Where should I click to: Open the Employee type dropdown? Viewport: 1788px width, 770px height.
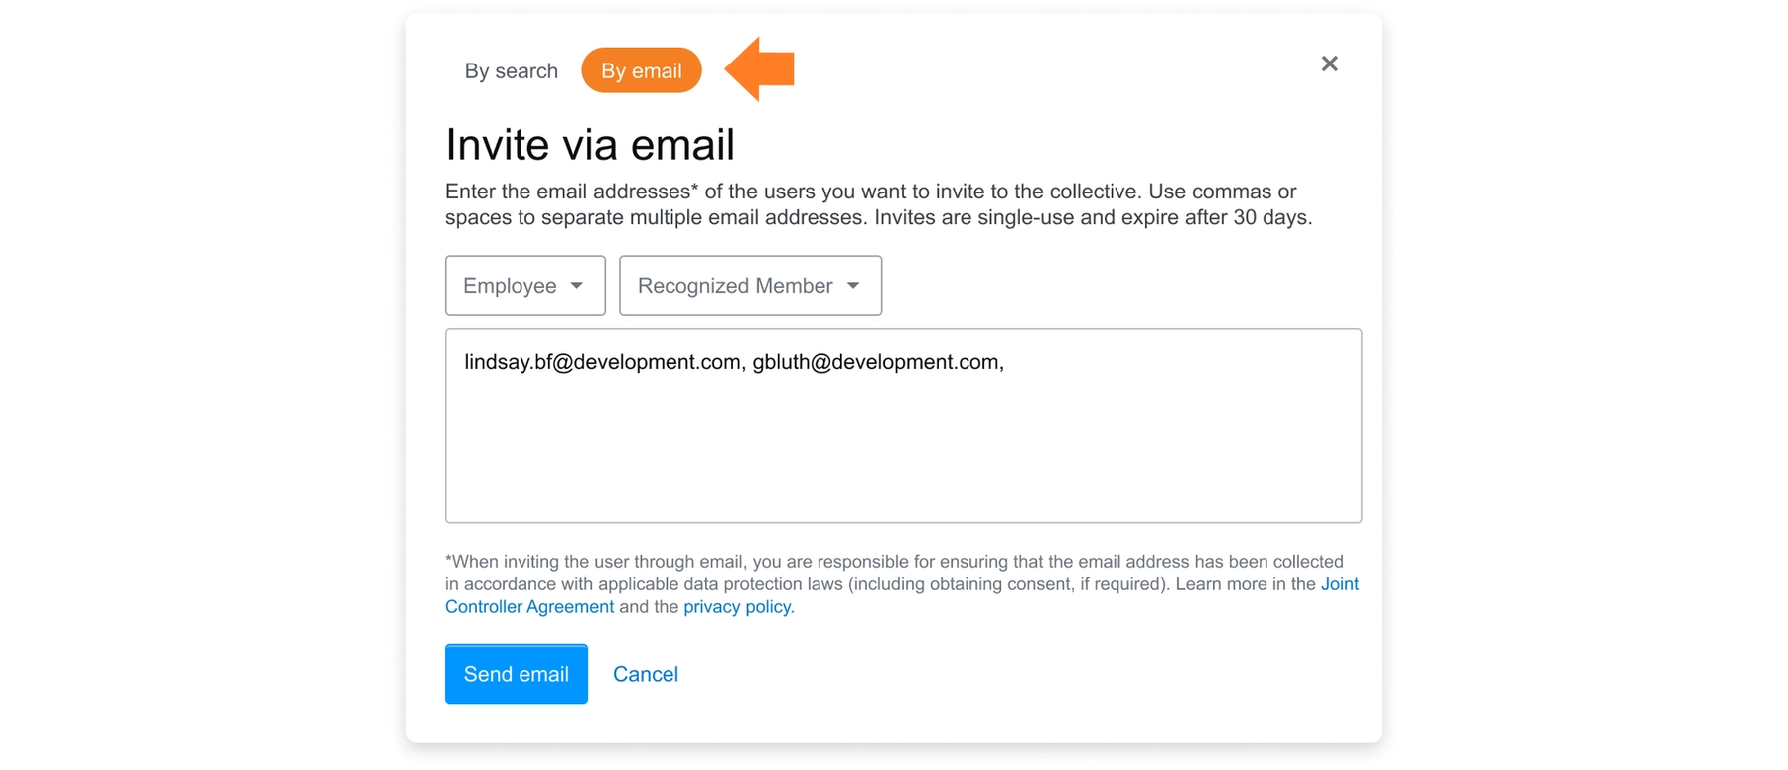[x=525, y=286]
